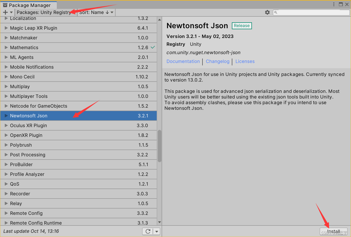
Task: Open the Packages: Unity Registry dropdown
Action: click(46, 12)
